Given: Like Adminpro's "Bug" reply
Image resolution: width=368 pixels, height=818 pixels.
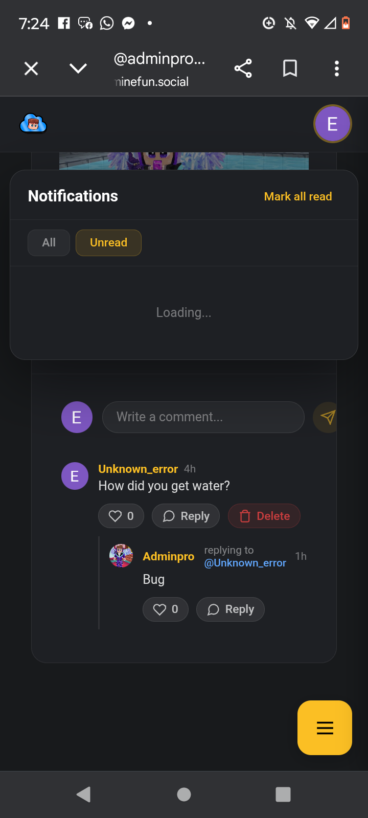Looking at the screenshot, I should tap(166, 609).
